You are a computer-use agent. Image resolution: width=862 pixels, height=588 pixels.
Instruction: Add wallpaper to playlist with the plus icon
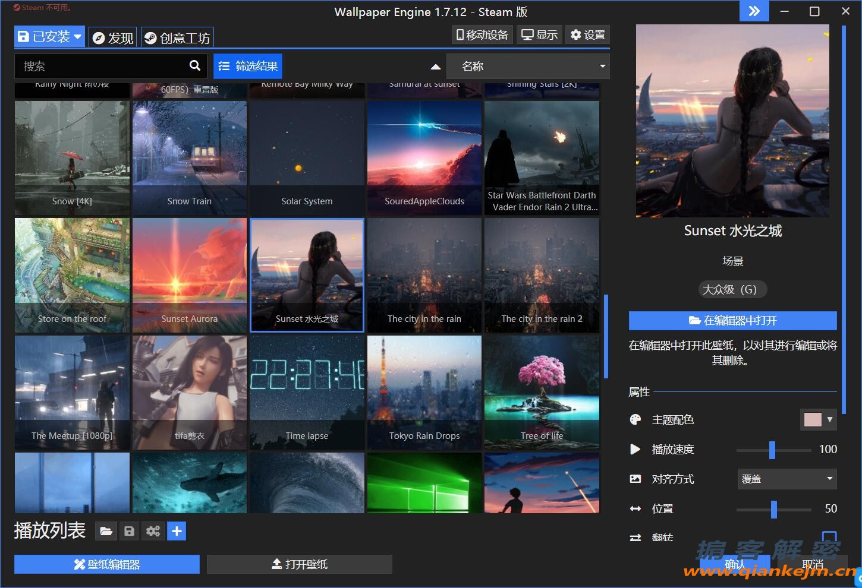(177, 531)
